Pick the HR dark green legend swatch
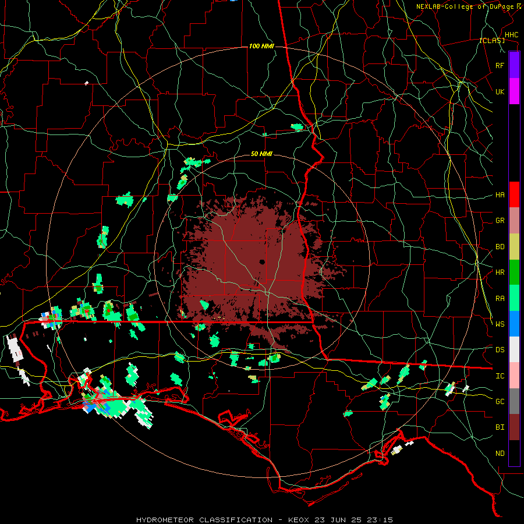524x524 pixels. (x=514, y=272)
